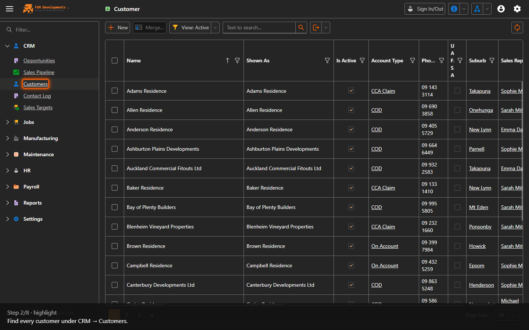The height and width of the screenshot is (330, 529).
Task: Select the Baker Residence row checkbox
Action: pos(115,188)
